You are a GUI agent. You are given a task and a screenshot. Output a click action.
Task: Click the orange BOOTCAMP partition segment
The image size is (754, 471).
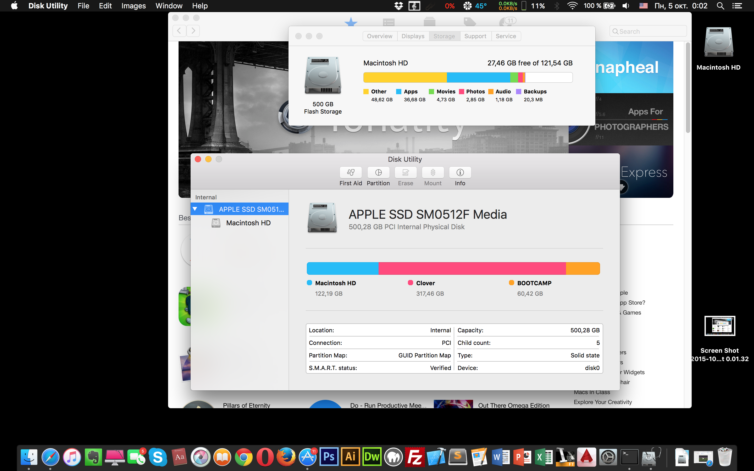pyautogui.click(x=583, y=268)
